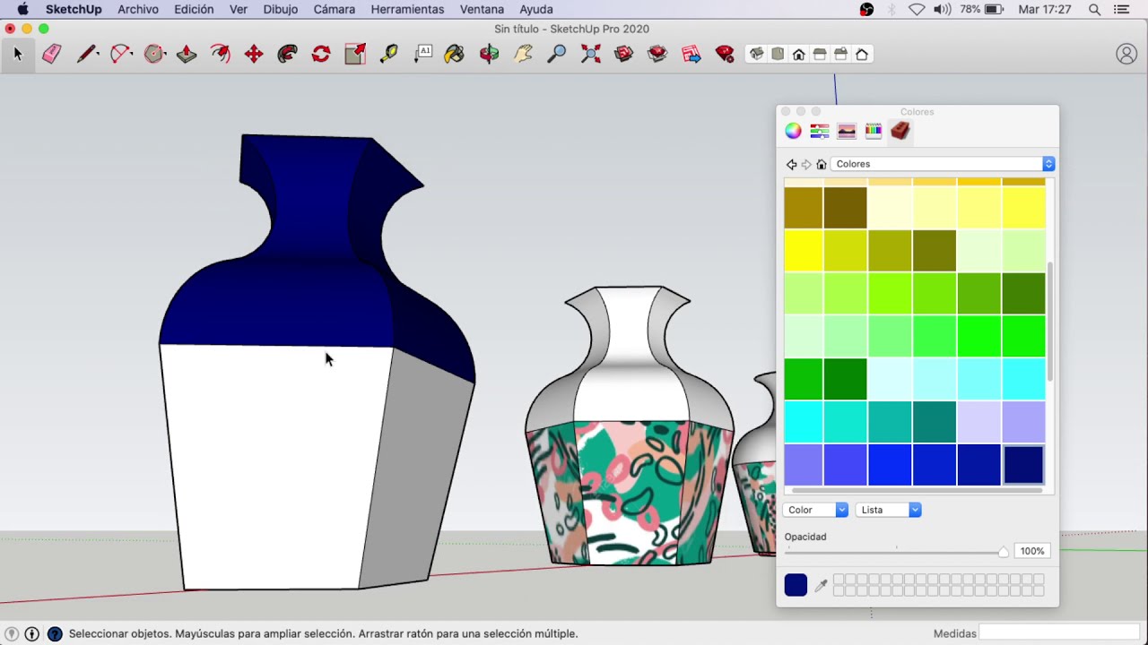Pick the Line pencil tool

(x=87, y=55)
